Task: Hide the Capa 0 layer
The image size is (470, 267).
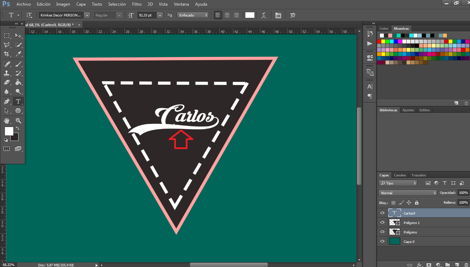Action: [x=382, y=241]
